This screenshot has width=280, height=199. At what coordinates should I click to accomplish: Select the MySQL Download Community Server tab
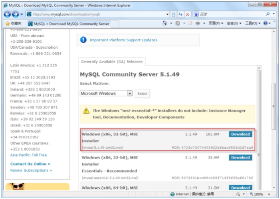coord(69,24)
